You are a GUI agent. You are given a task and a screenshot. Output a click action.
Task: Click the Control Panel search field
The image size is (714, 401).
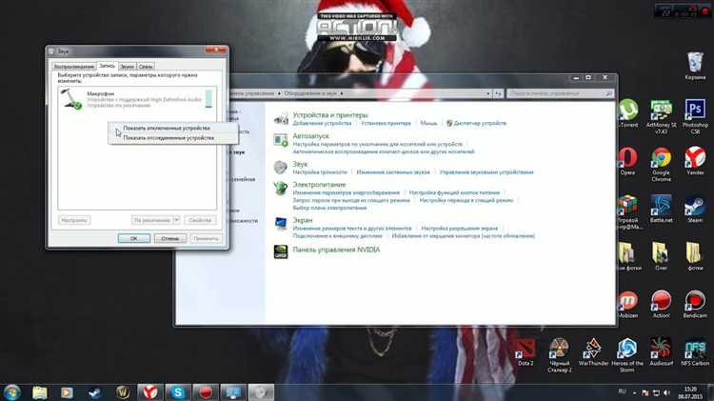pyautogui.click(x=556, y=93)
